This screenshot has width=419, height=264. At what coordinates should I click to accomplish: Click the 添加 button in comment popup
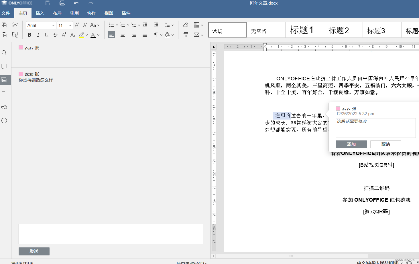(351, 144)
